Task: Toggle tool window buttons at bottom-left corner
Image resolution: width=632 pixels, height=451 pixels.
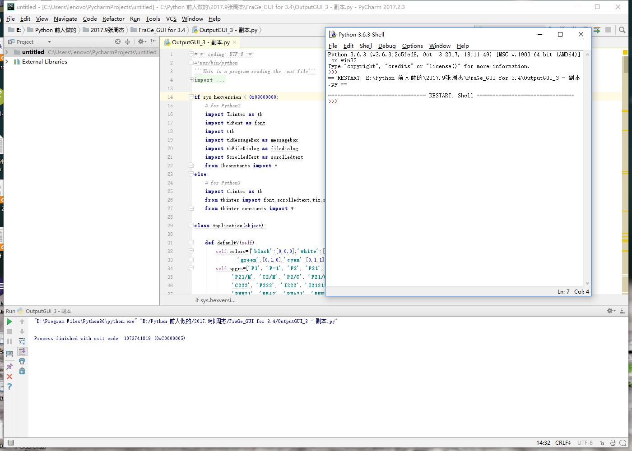Action: pyautogui.click(x=11, y=442)
